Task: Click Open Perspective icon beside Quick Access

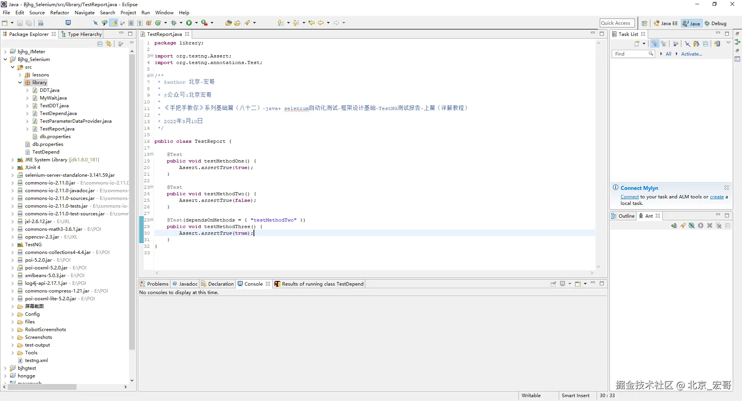Action: [x=644, y=24]
